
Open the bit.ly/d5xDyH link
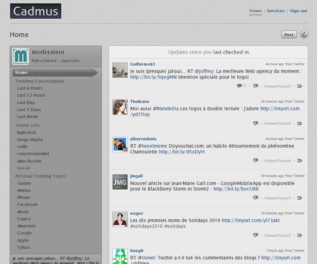pyautogui.click(x=182, y=152)
